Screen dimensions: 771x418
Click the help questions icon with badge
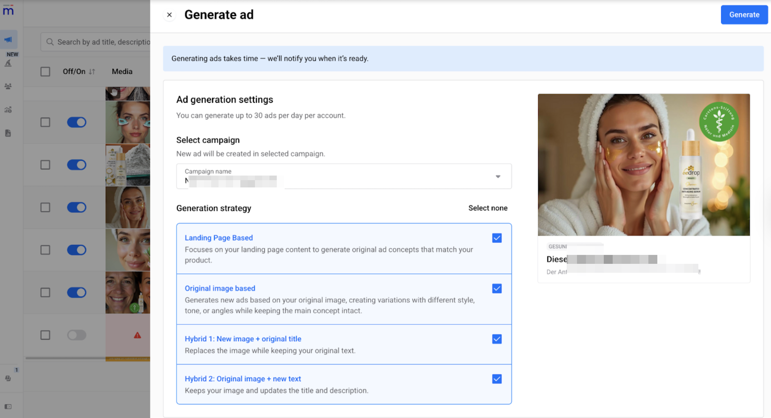tap(8, 378)
